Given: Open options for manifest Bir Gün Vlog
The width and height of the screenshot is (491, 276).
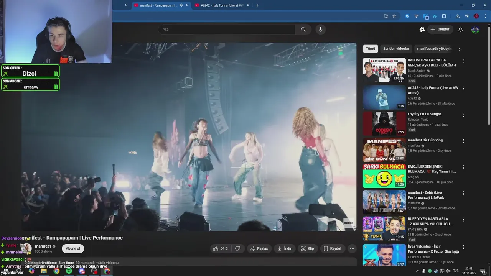Looking at the screenshot, I should 463,141.
